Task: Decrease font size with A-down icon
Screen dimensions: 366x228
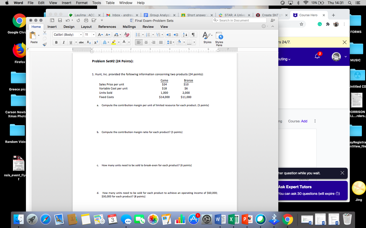Action: [108, 35]
